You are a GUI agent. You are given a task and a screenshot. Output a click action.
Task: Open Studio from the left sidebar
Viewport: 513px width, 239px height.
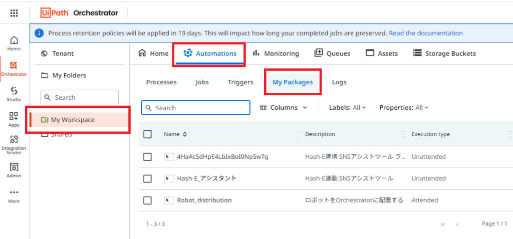(14, 94)
